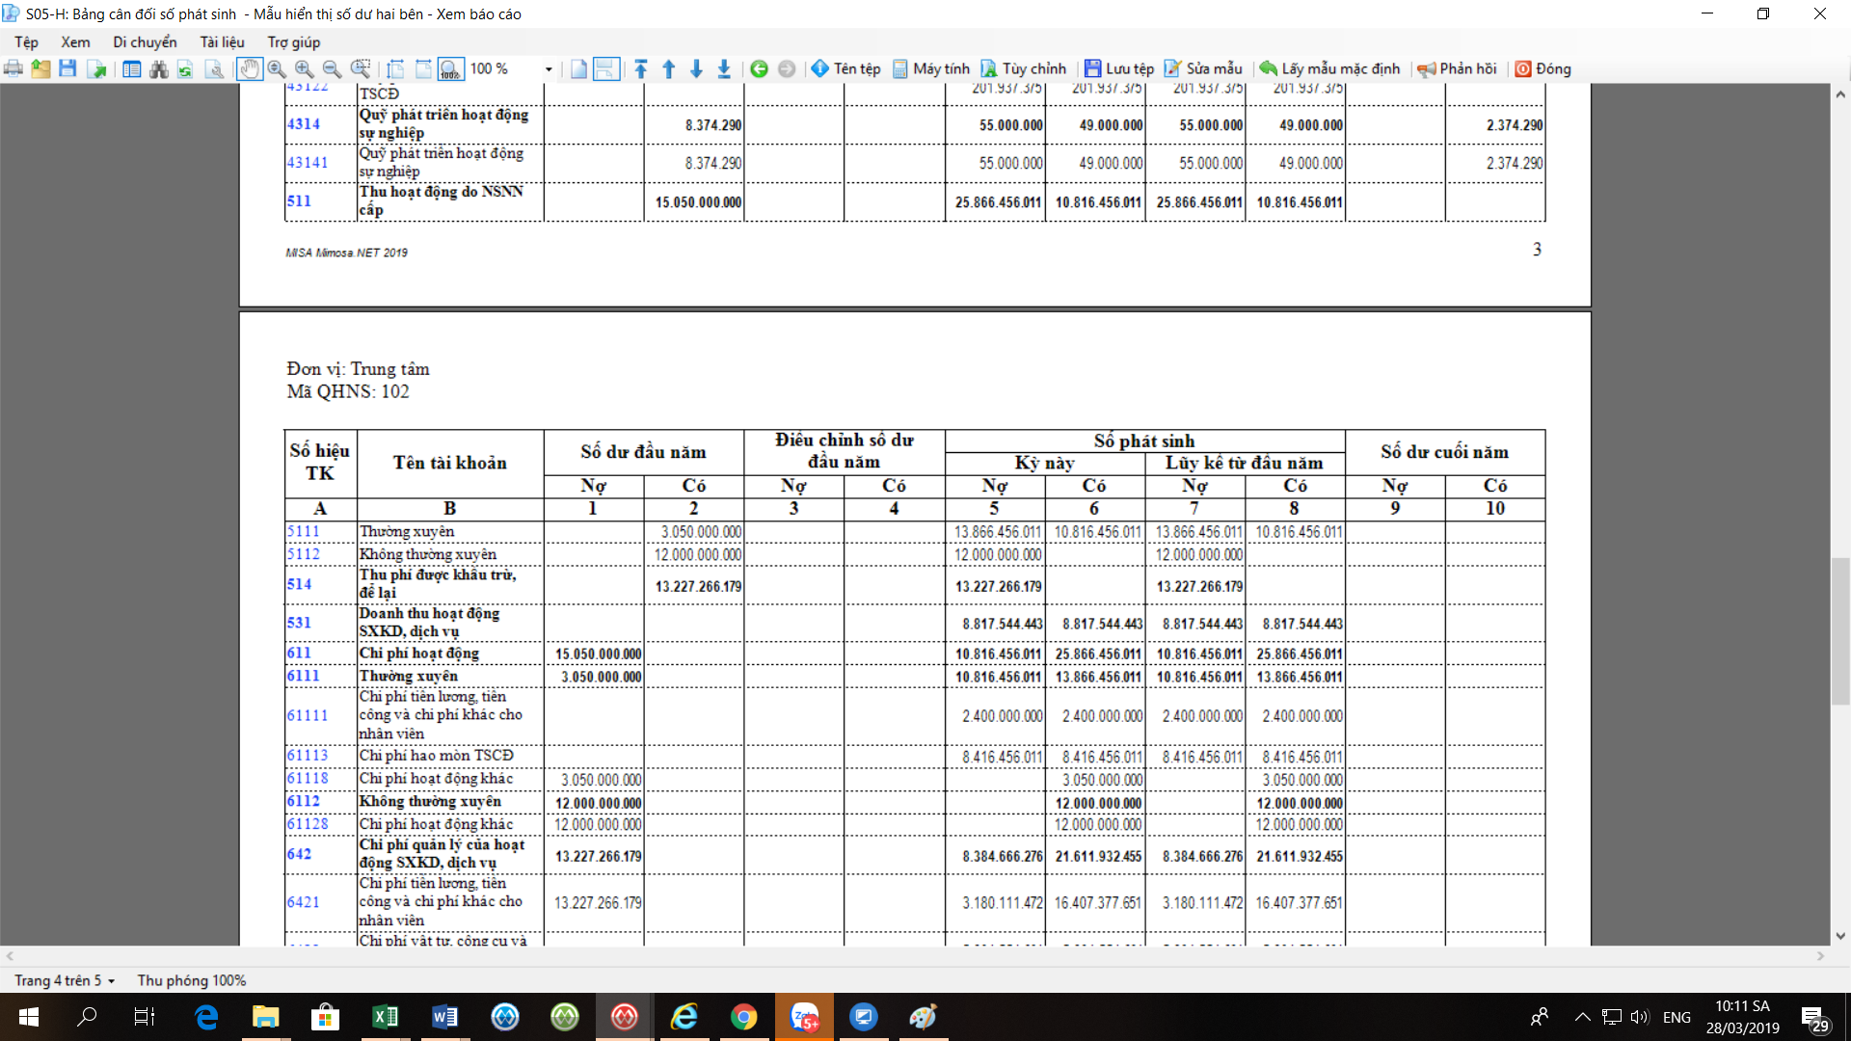The width and height of the screenshot is (1851, 1041).
Task: Click the binoculars Find icon
Action: (159, 68)
